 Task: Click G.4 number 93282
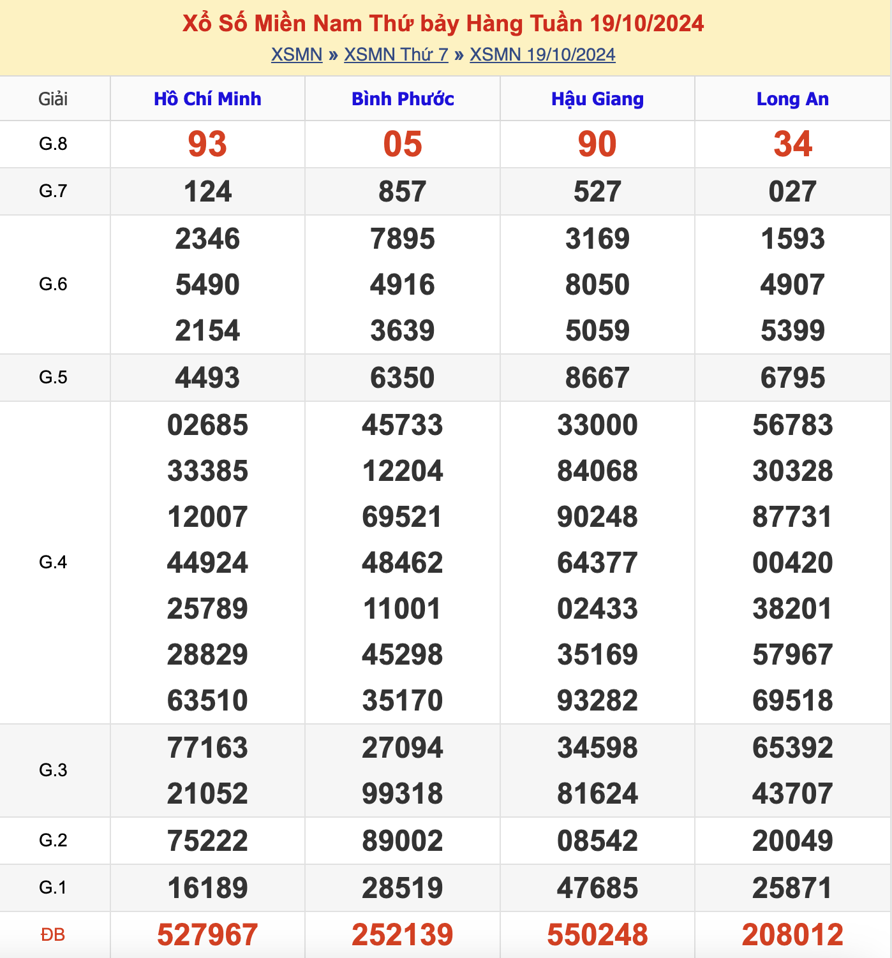click(597, 701)
